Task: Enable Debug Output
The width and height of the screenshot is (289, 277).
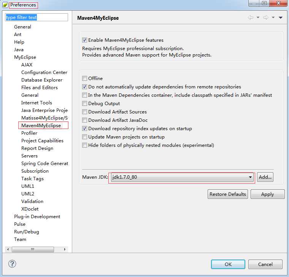Action: point(84,103)
